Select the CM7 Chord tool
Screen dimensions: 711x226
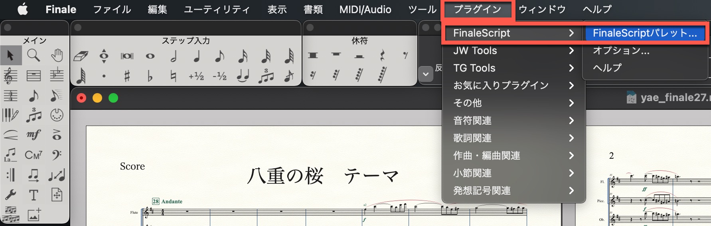[x=34, y=155]
